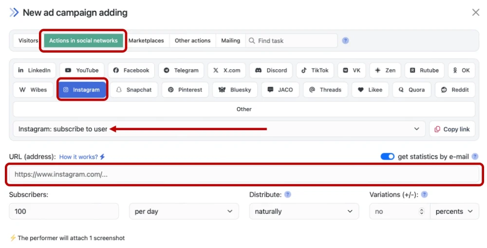Open the Distribute naturally dropdown
This screenshot has height=248, width=487.
(x=303, y=211)
